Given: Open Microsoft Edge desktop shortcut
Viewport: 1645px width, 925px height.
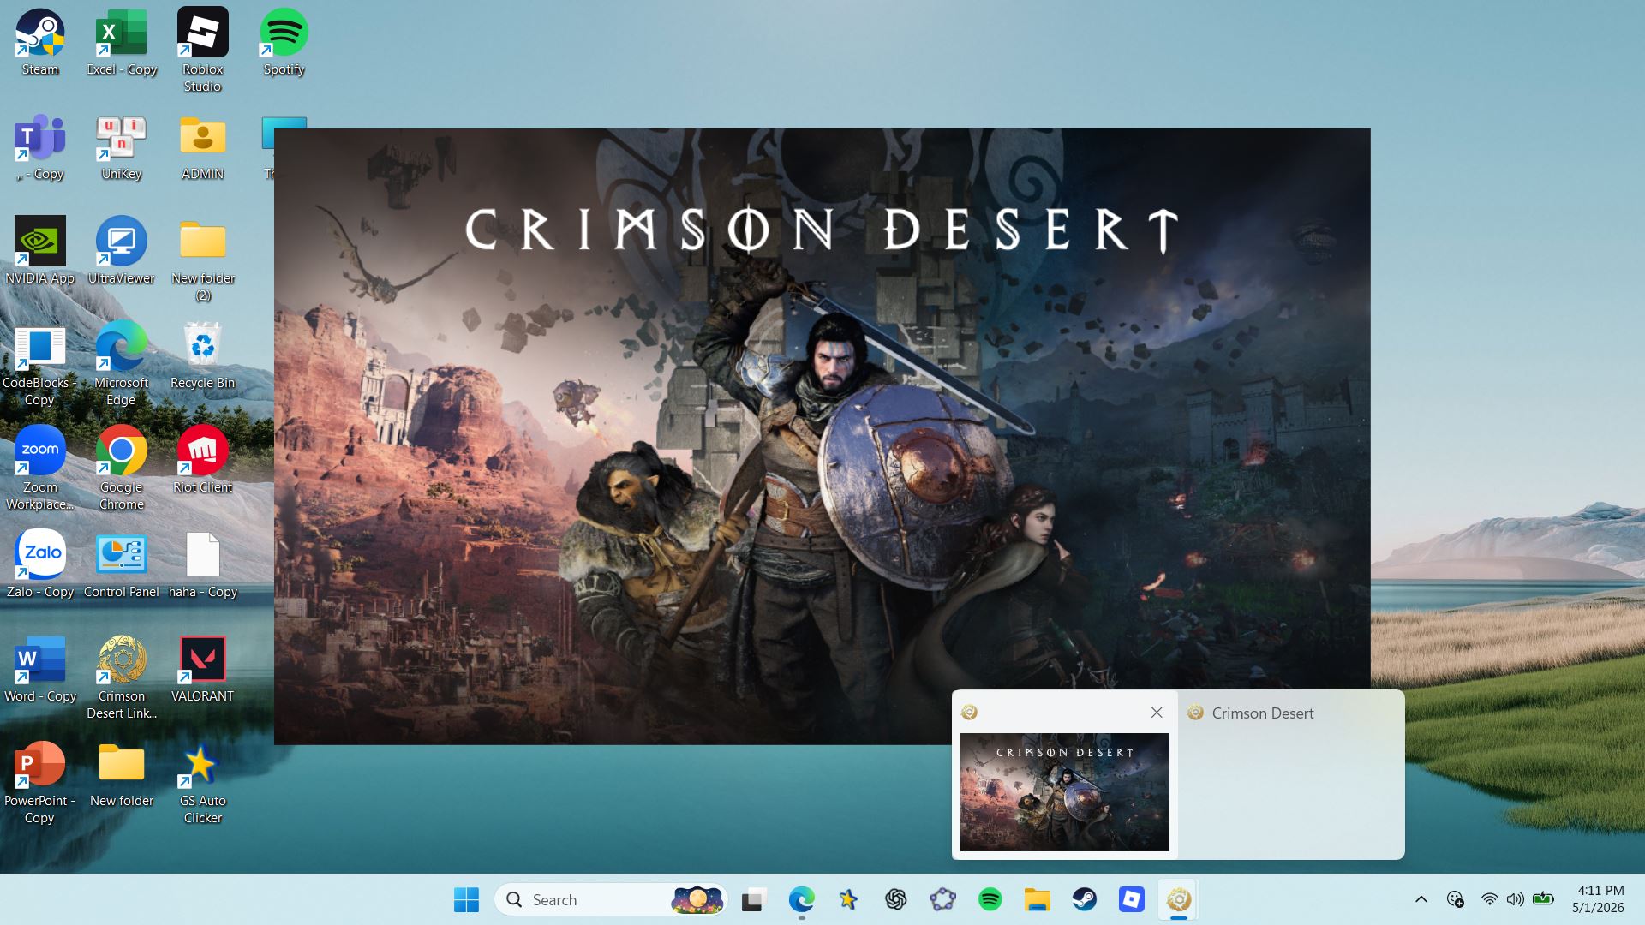Looking at the screenshot, I should (122, 364).
